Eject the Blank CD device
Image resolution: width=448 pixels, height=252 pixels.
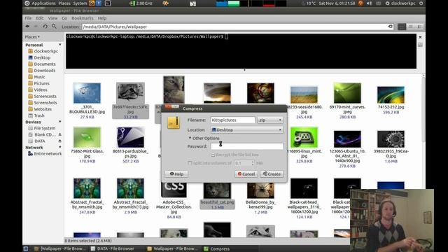click(x=60, y=134)
